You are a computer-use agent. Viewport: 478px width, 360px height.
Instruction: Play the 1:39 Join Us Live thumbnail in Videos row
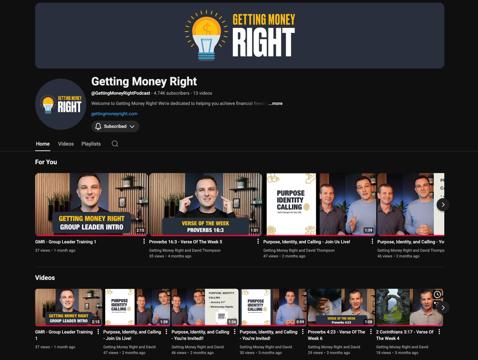tap(137, 307)
